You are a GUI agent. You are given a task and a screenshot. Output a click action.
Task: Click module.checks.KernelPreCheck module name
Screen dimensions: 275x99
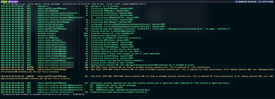click(x=52, y=45)
